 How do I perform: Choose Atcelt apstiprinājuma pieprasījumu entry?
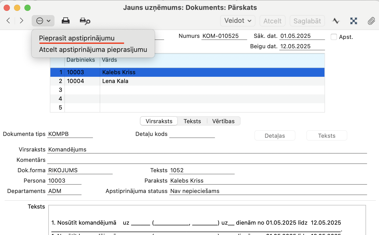point(93,50)
